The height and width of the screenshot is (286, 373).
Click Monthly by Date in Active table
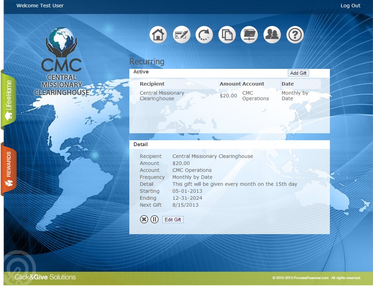[295, 96]
